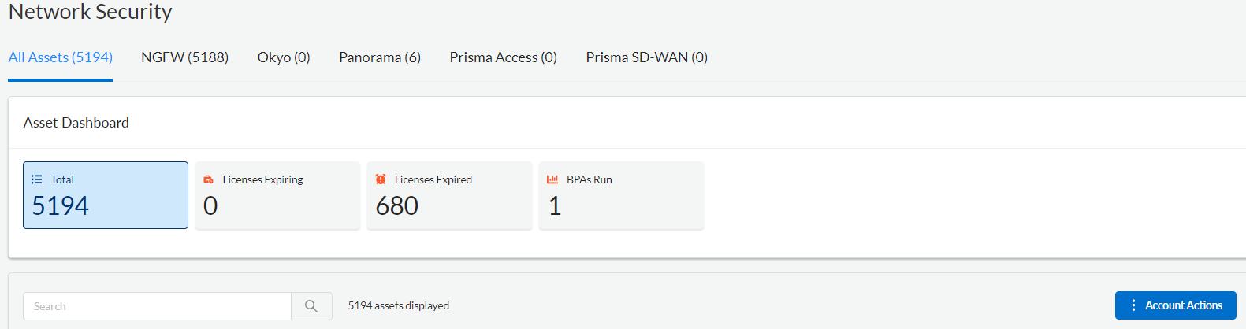Image resolution: width=1246 pixels, height=329 pixels.
Task: Go to the Prisma Access (0) tab
Action: coord(503,57)
